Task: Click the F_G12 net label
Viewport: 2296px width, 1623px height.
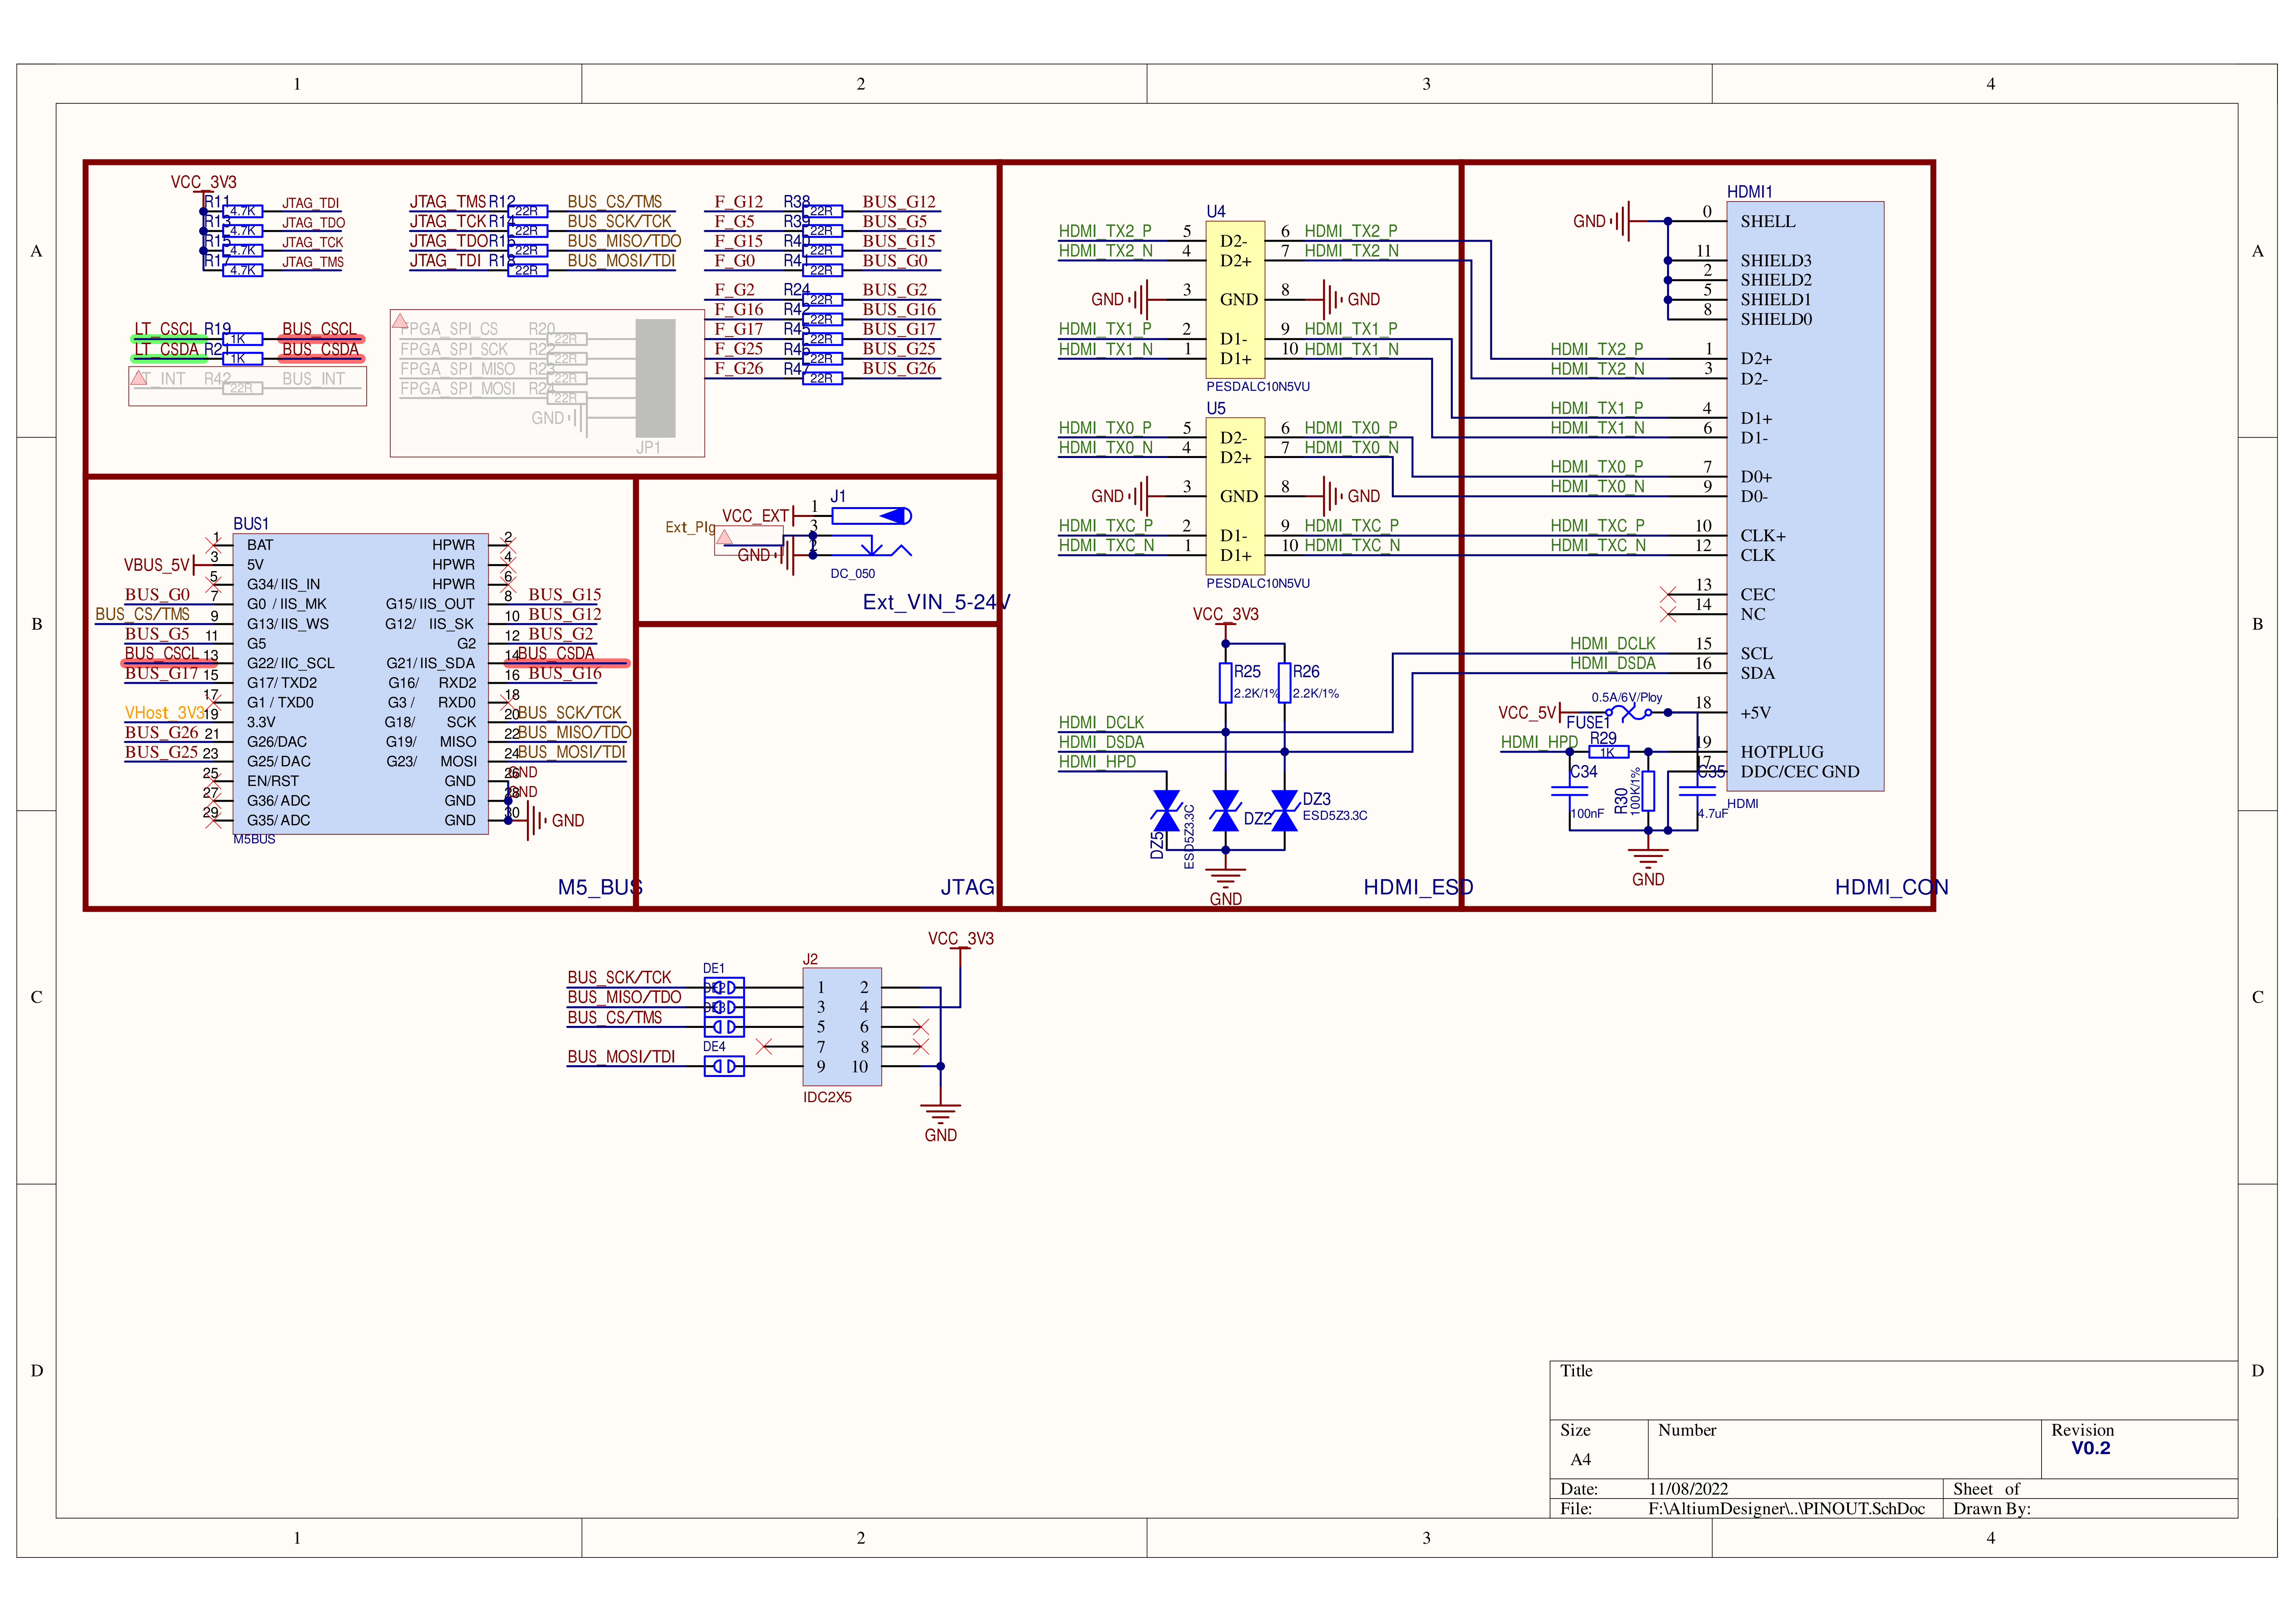Action: 738,202
